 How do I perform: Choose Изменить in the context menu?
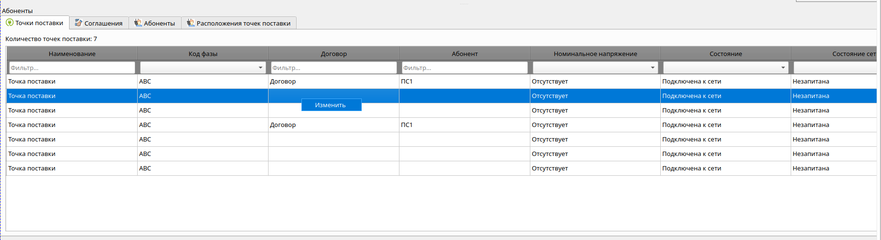331,105
